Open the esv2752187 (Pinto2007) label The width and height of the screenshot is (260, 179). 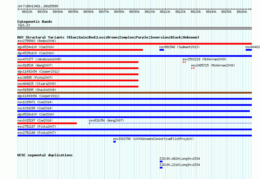tap(37, 127)
